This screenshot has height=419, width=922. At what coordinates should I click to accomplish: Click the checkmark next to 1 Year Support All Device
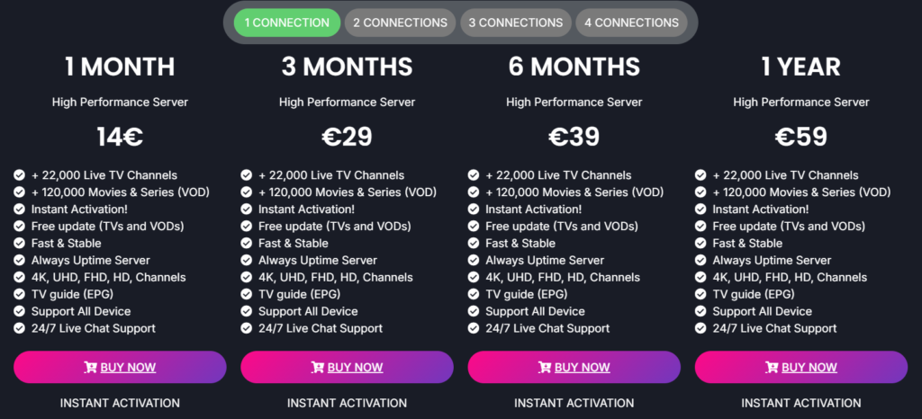tap(701, 311)
